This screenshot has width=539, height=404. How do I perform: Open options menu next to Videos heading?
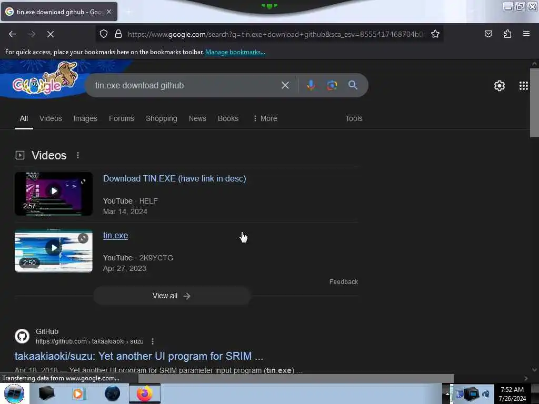pyautogui.click(x=78, y=155)
